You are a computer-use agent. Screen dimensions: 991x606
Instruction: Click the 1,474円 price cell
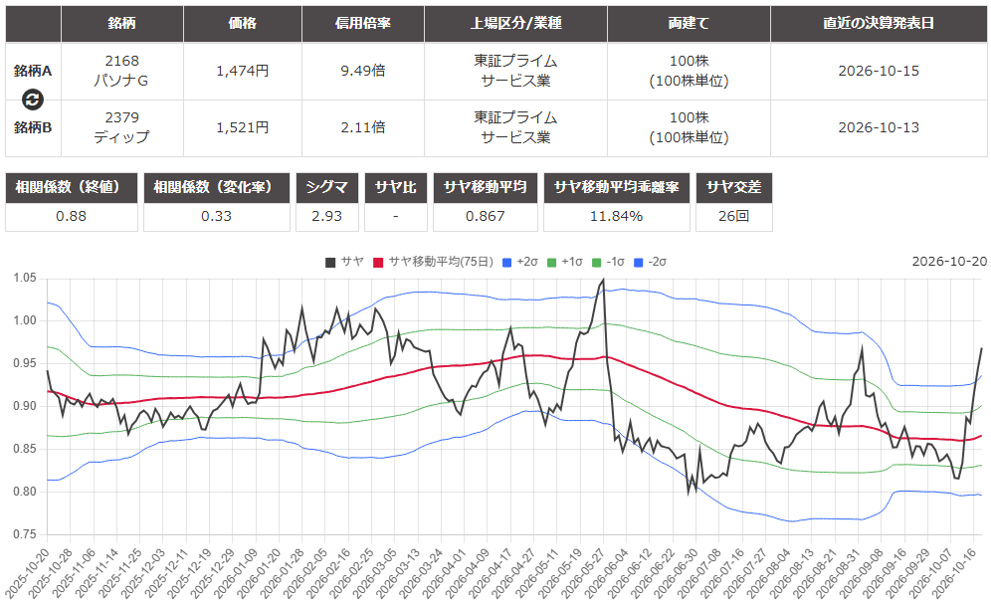[243, 71]
